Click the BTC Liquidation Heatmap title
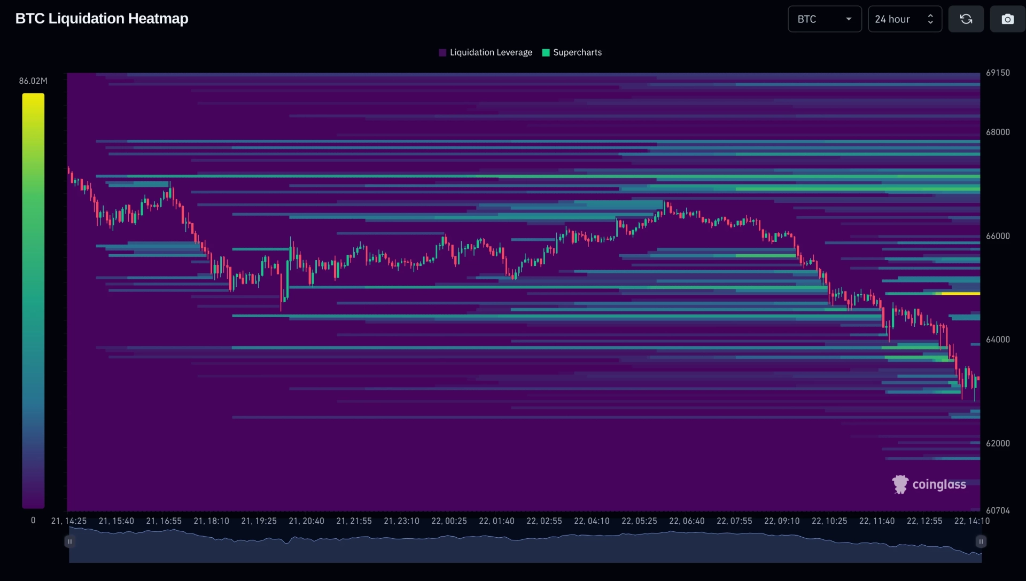The height and width of the screenshot is (581, 1026). pyautogui.click(x=102, y=19)
